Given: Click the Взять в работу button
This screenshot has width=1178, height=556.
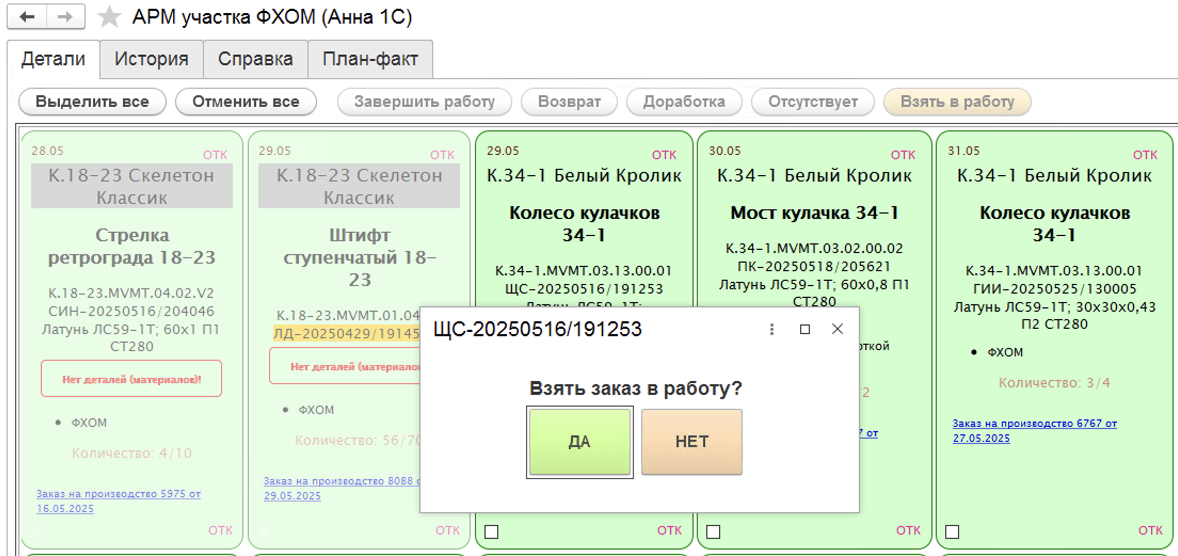Looking at the screenshot, I should pyautogui.click(x=957, y=101).
